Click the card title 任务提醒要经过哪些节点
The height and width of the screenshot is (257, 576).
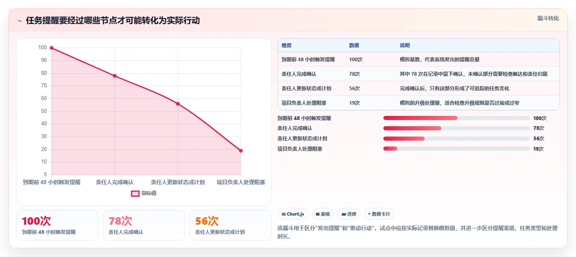click(113, 21)
